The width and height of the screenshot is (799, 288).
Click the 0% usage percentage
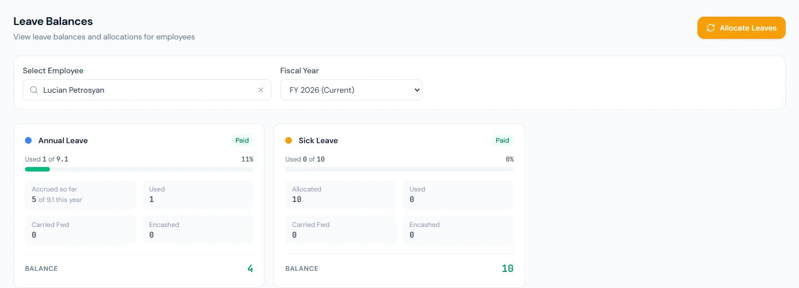509,159
